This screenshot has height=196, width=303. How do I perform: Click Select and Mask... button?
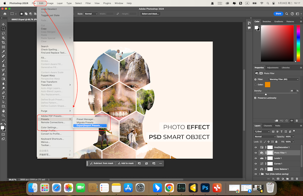tap(150, 14)
